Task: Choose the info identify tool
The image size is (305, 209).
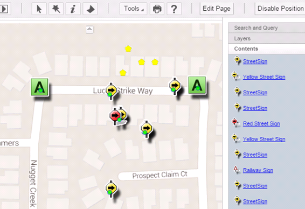Action: tap(73, 9)
